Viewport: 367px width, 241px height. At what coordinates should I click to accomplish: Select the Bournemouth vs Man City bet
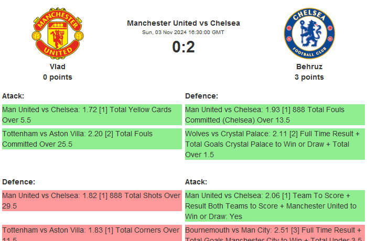274,234
